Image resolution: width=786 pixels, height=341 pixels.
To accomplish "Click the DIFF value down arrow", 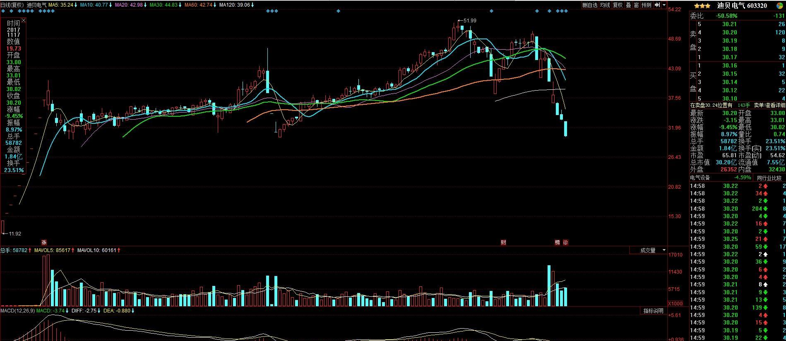I will (99, 311).
